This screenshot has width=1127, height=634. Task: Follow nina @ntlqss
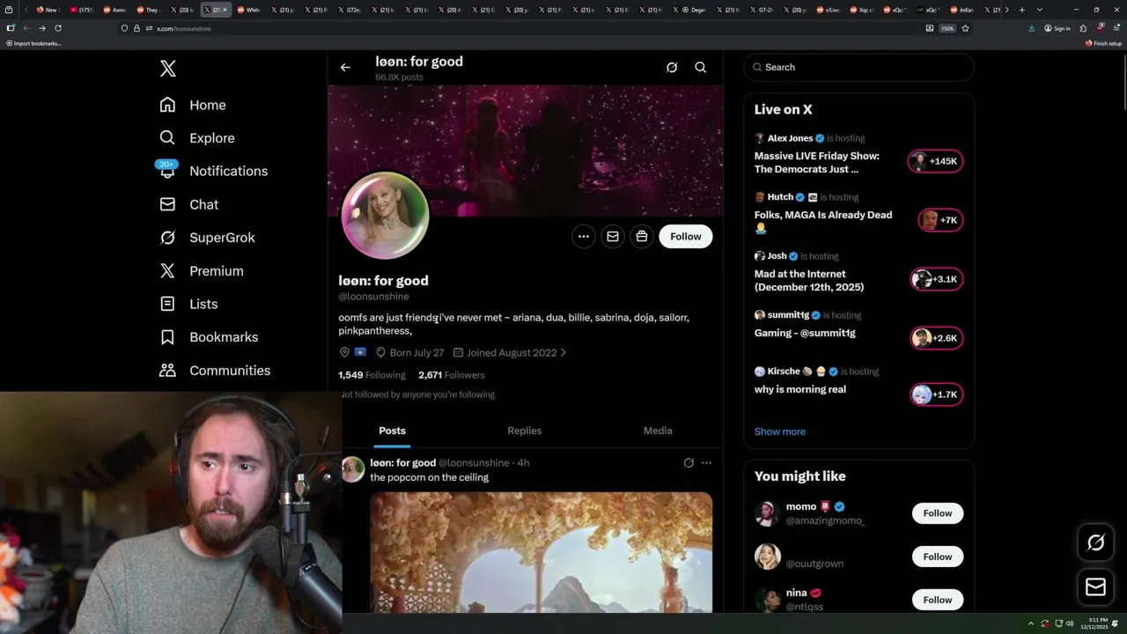938,600
